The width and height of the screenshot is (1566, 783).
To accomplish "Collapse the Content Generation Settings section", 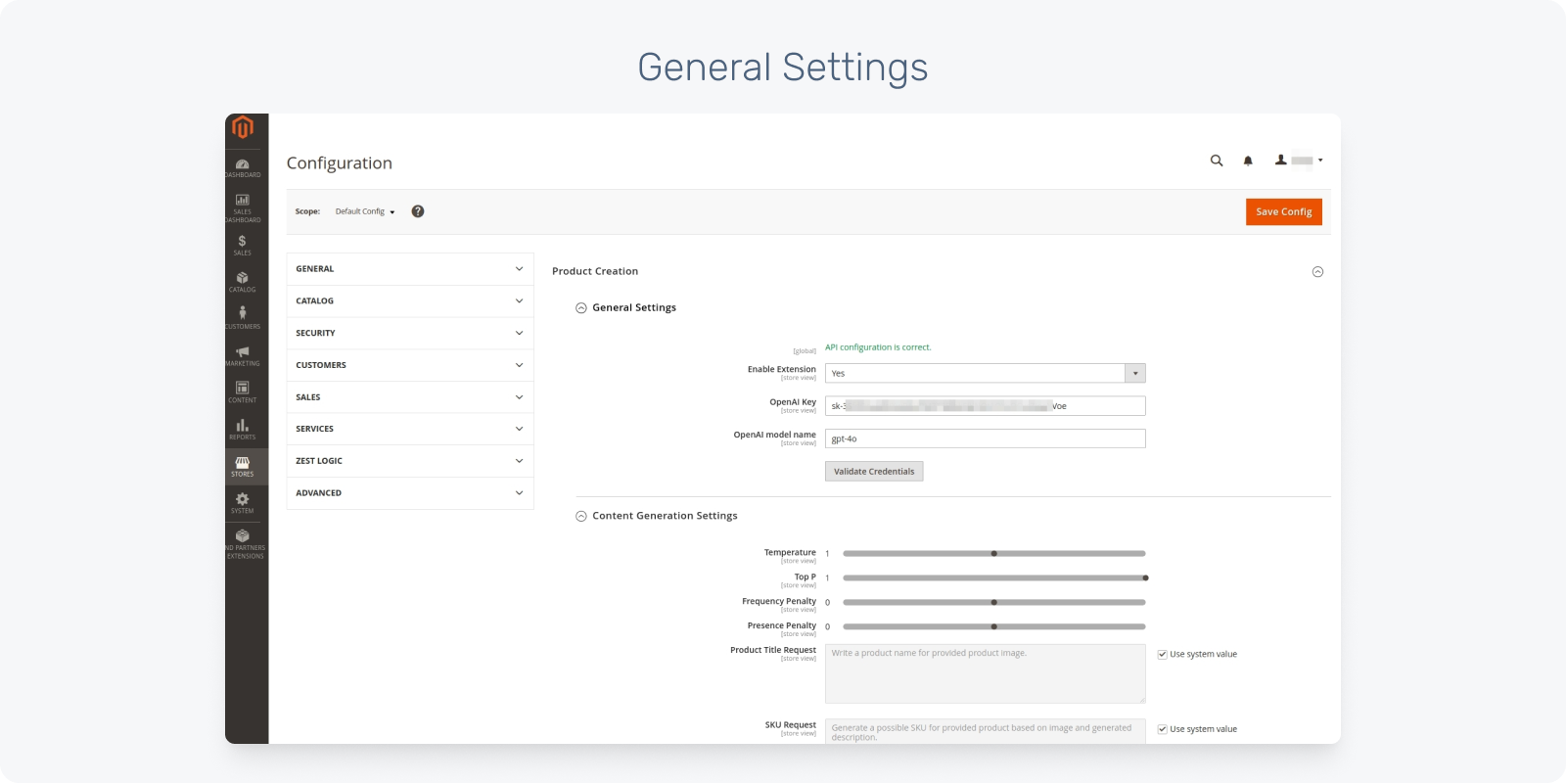I will coord(581,516).
